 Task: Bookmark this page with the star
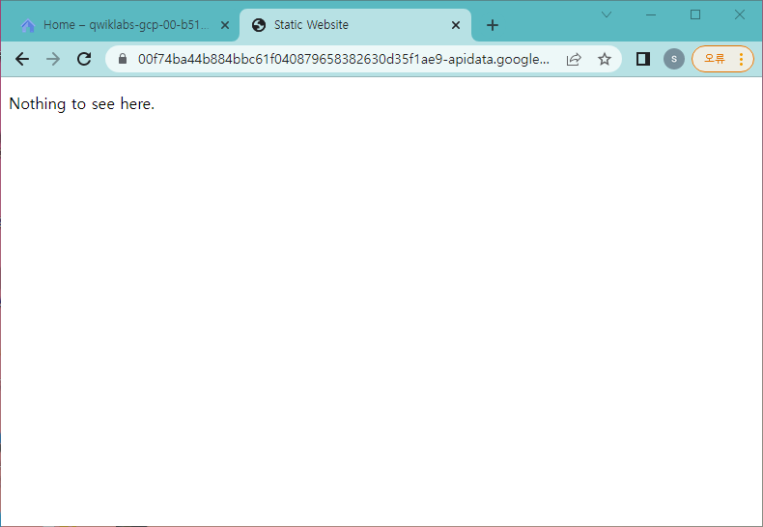click(x=605, y=59)
